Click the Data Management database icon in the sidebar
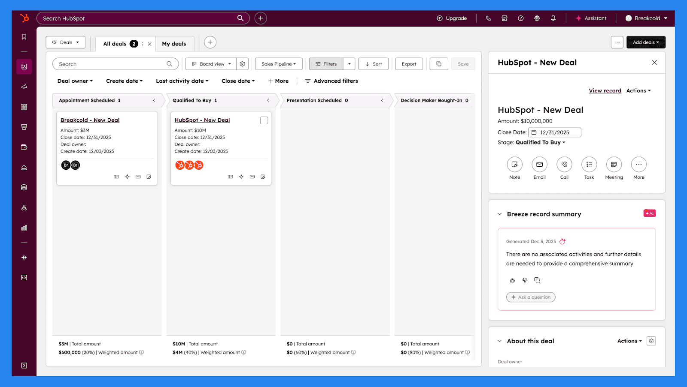Image resolution: width=687 pixels, height=387 pixels. click(x=24, y=187)
